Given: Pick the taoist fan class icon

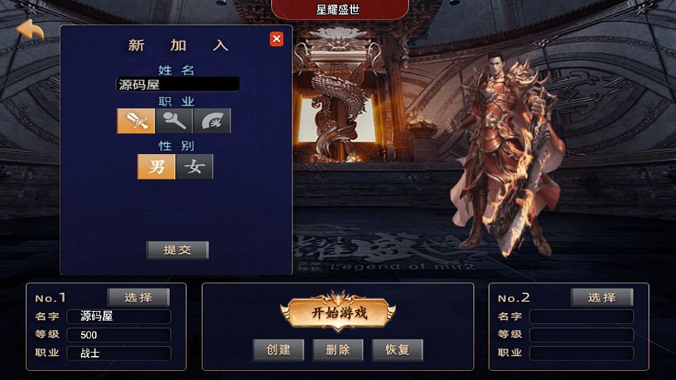Looking at the screenshot, I should coord(212,120).
